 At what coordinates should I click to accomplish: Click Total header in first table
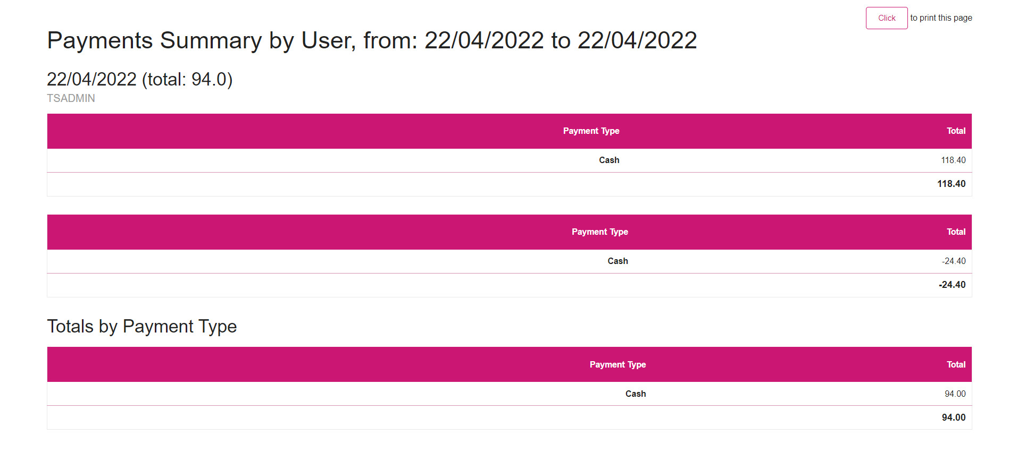[x=956, y=131]
